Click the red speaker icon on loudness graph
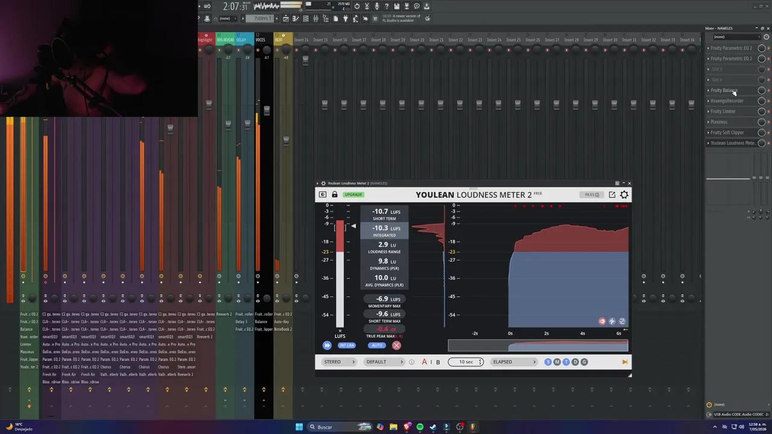The height and width of the screenshot is (434, 772). tap(602, 321)
